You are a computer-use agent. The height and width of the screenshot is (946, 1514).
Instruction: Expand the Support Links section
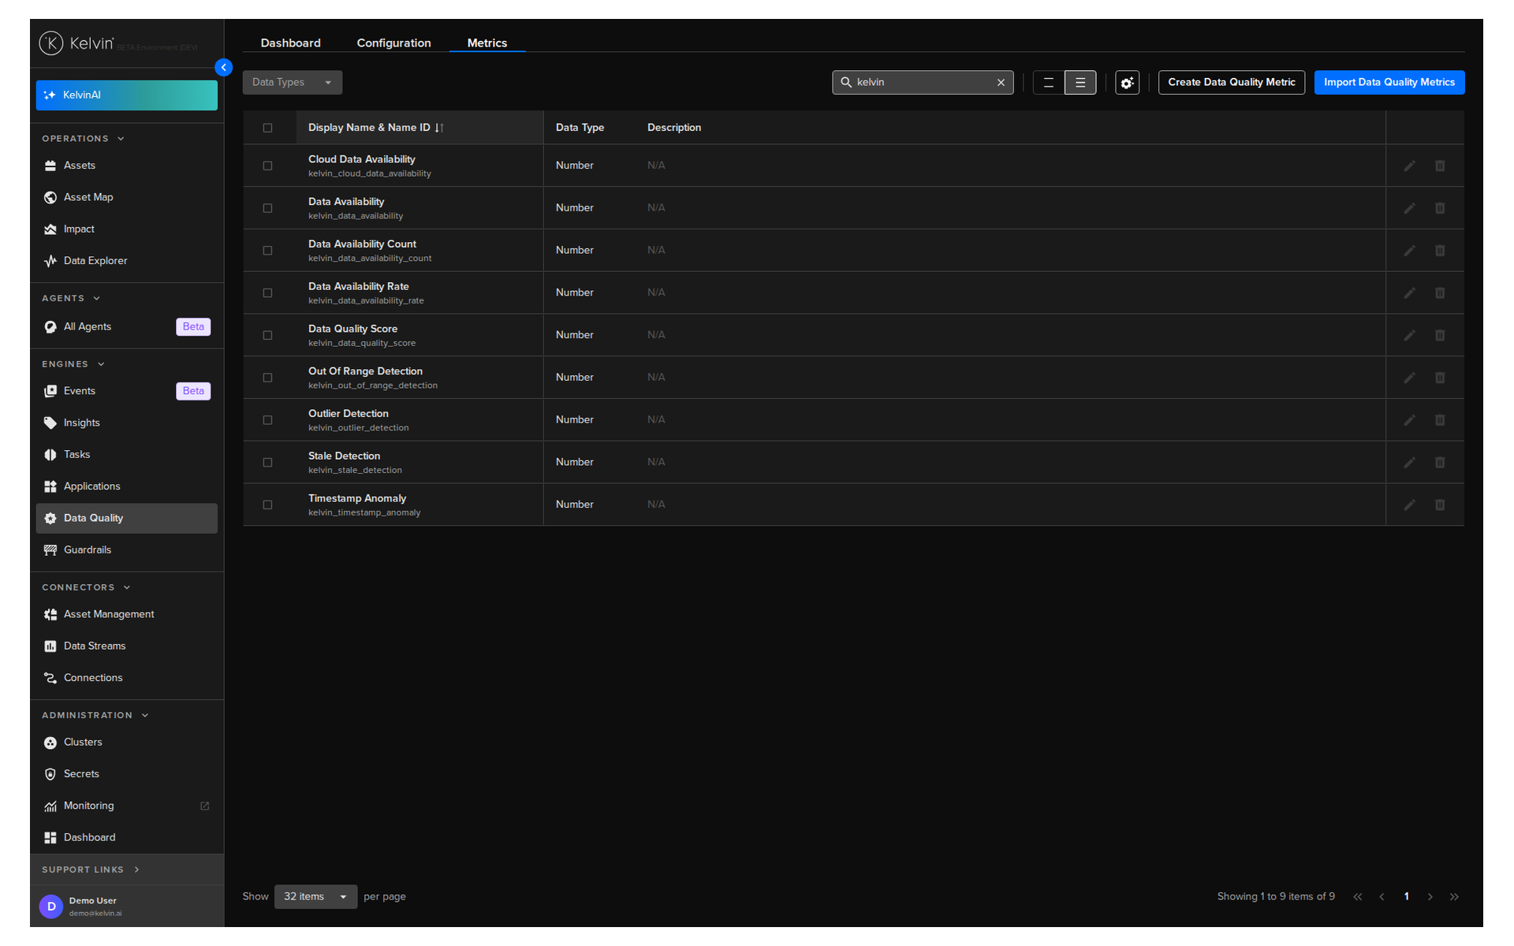(91, 870)
